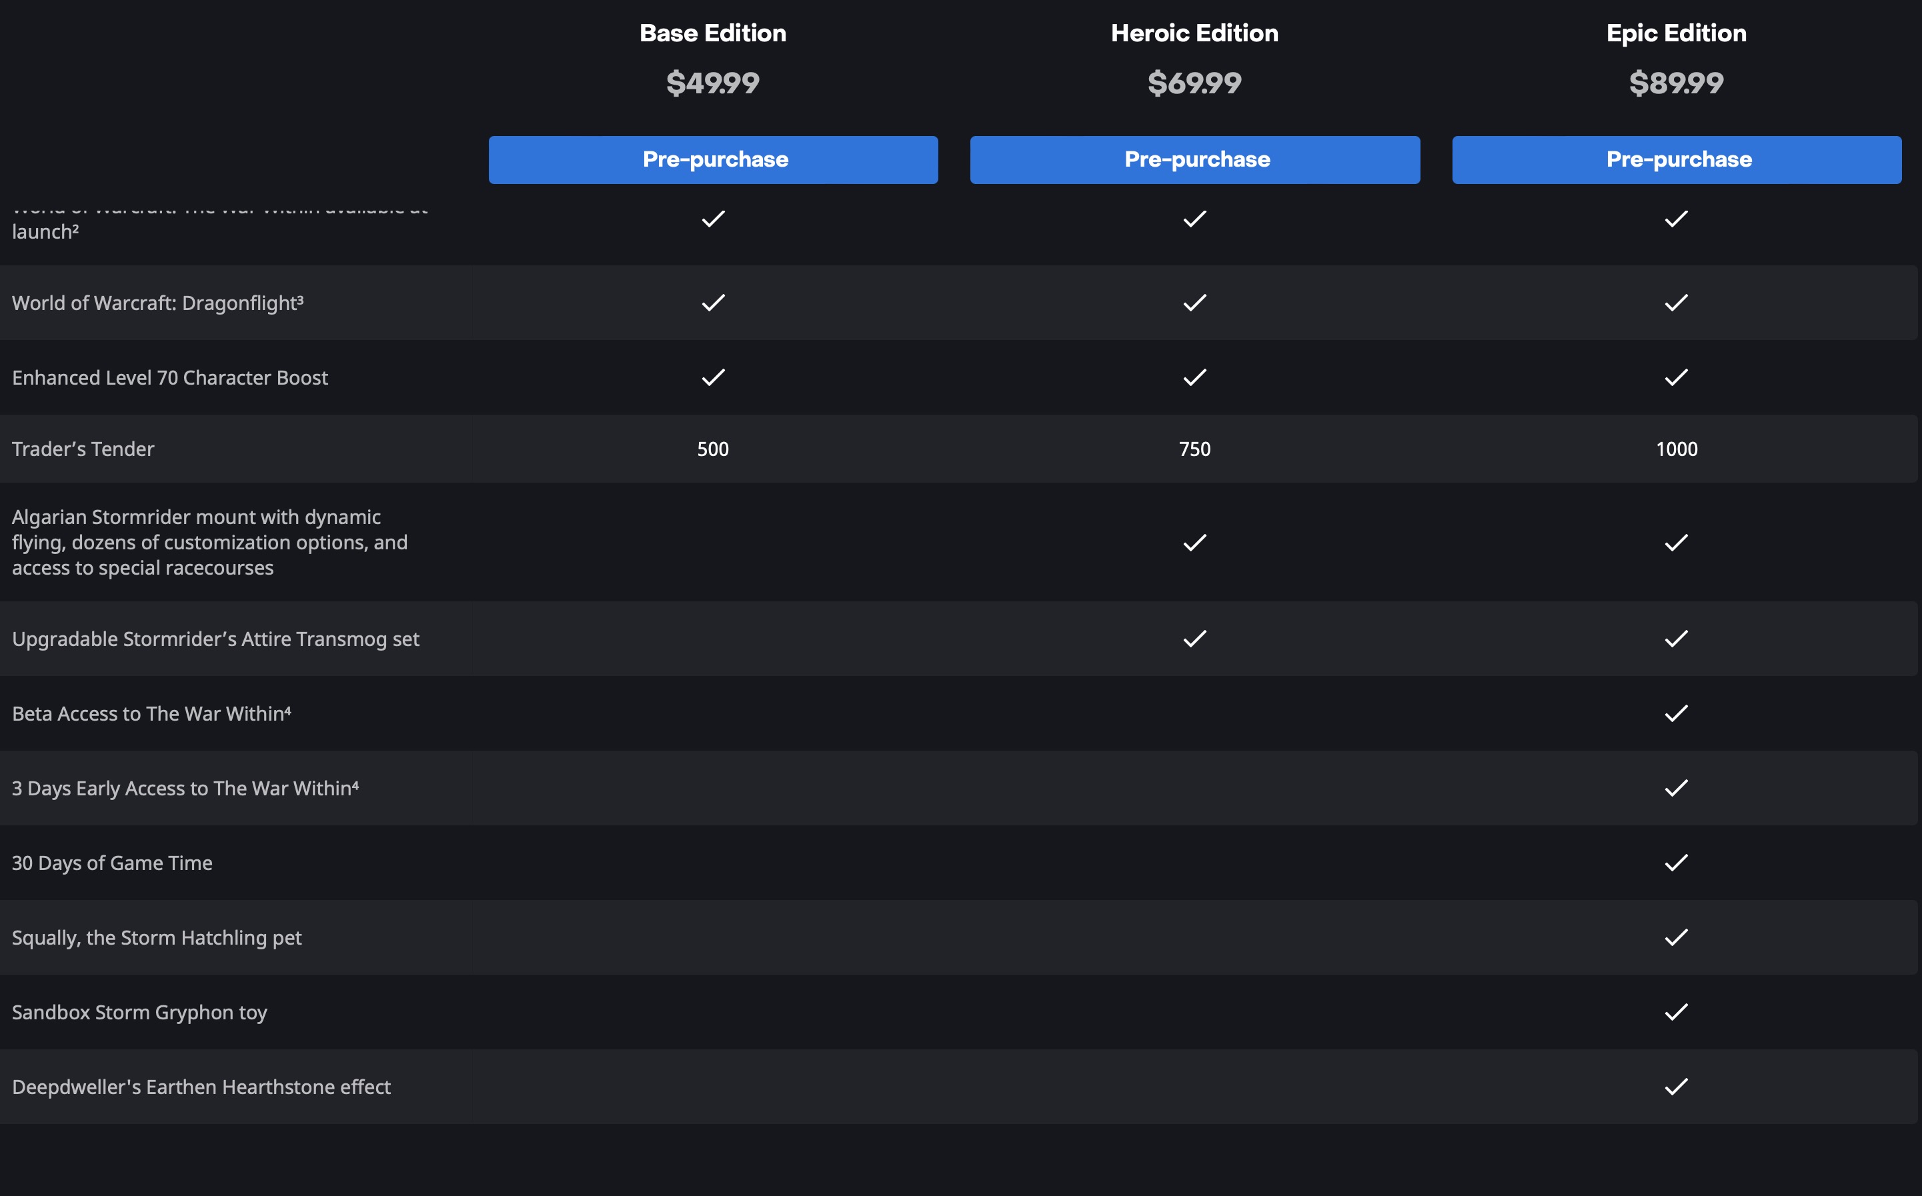Click Algarian Stormrider mount description

coord(209,543)
